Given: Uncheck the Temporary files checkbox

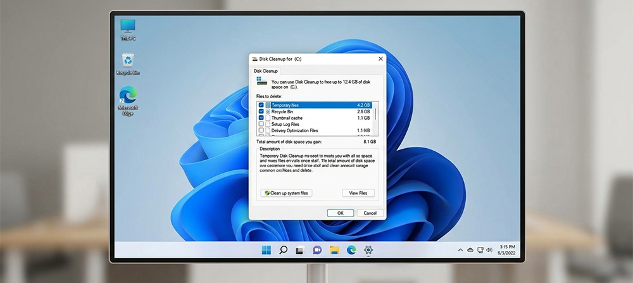Looking at the screenshot, I should pyautogui.click(x=261, y=105).
